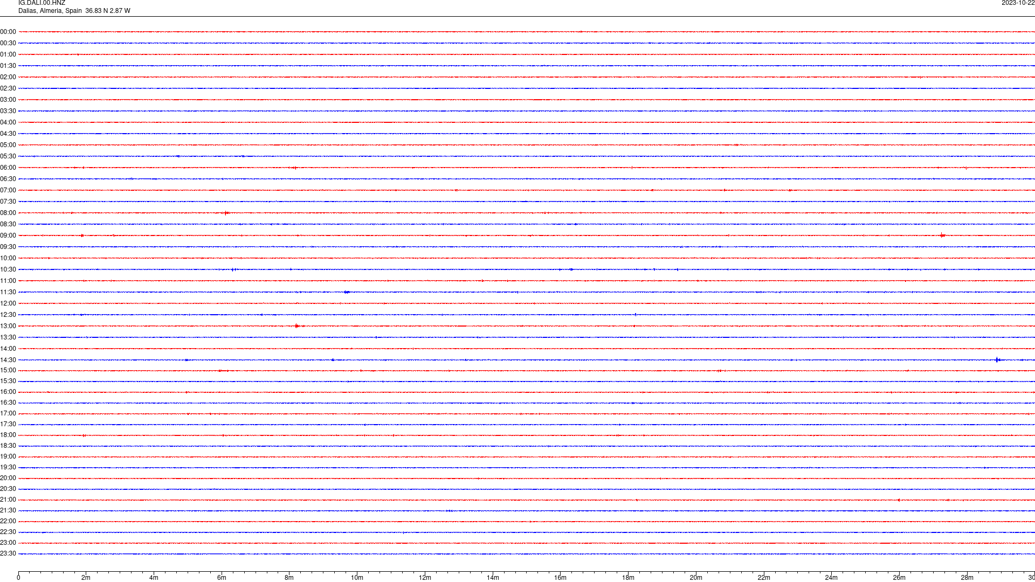
Task: Select the 08:30 time row label
Action: tap(8, 224)
